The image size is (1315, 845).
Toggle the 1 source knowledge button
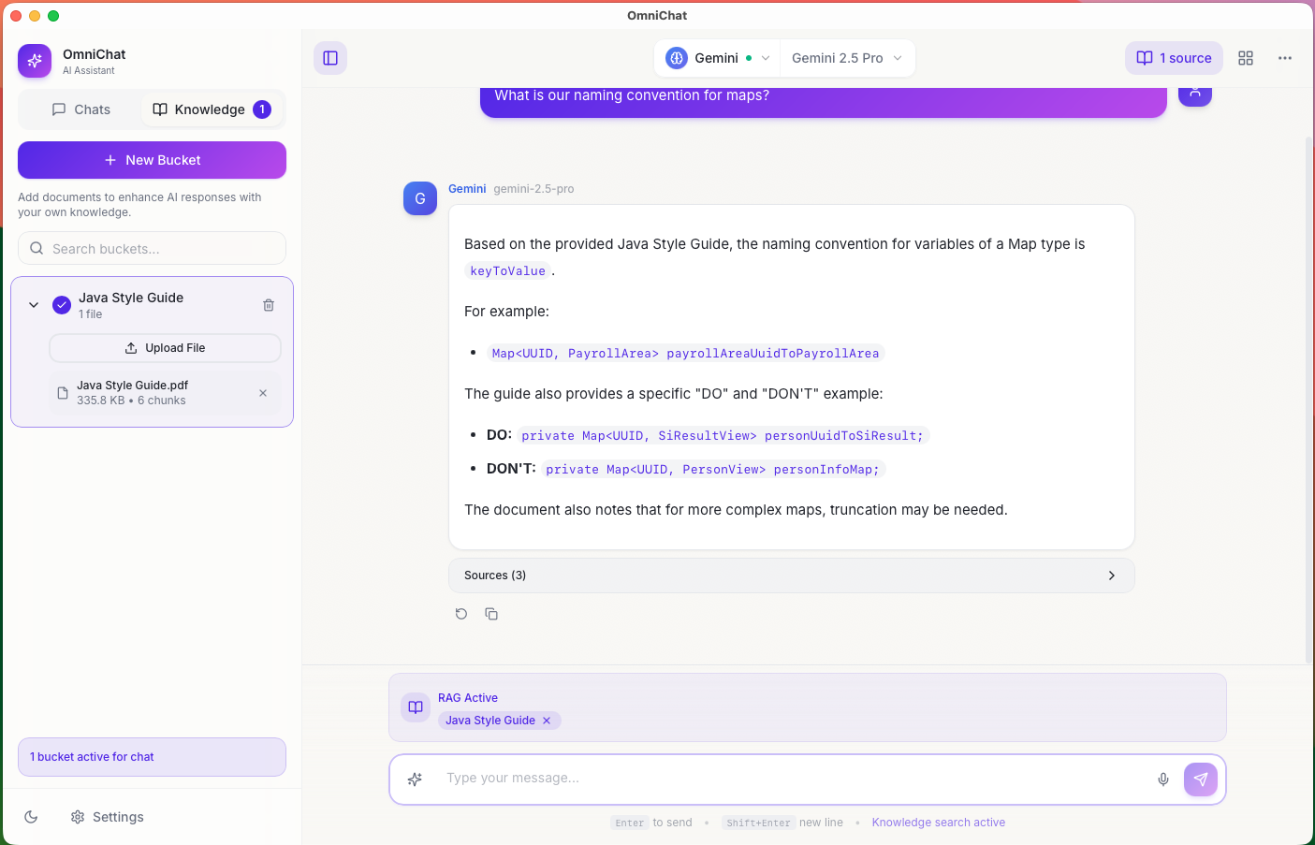tap(1174, 58)
